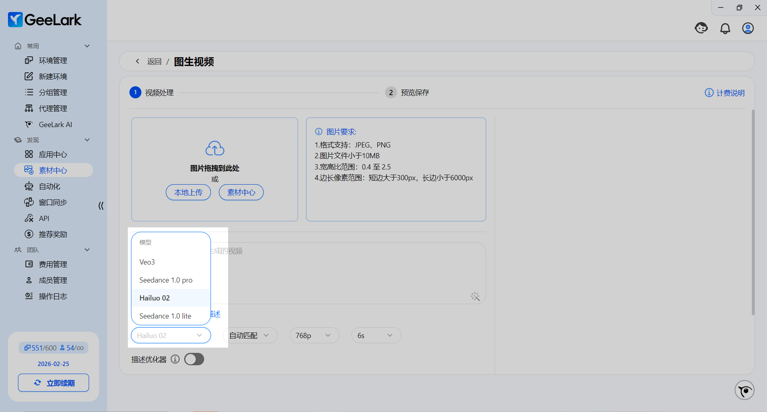Click the 返回 link

[x=154, y=62]
